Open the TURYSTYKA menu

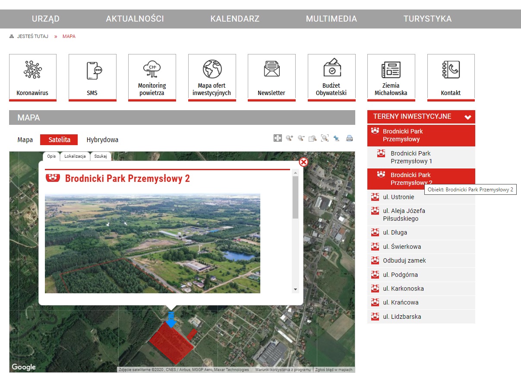point(428,19)
